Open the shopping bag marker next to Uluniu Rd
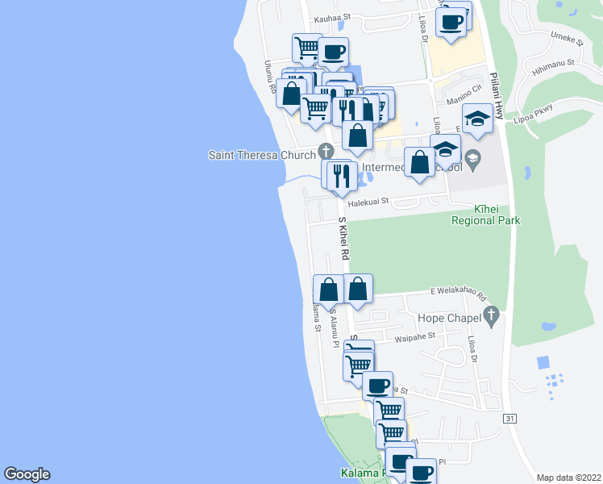603x484 pixels. pyautogui.click(x=291, y=95)
